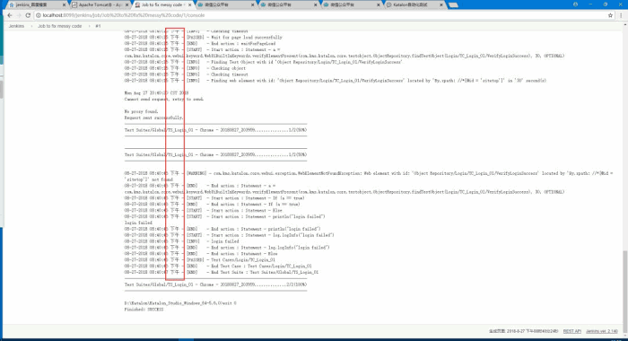
Task: Bookmark this page with the star icon
Action: click(610, 15)
